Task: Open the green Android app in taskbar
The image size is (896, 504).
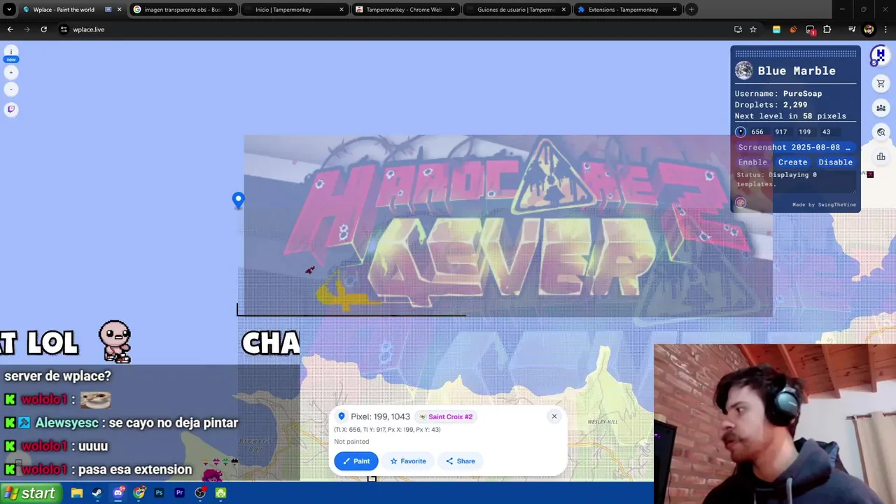Action: pos(220,493)
